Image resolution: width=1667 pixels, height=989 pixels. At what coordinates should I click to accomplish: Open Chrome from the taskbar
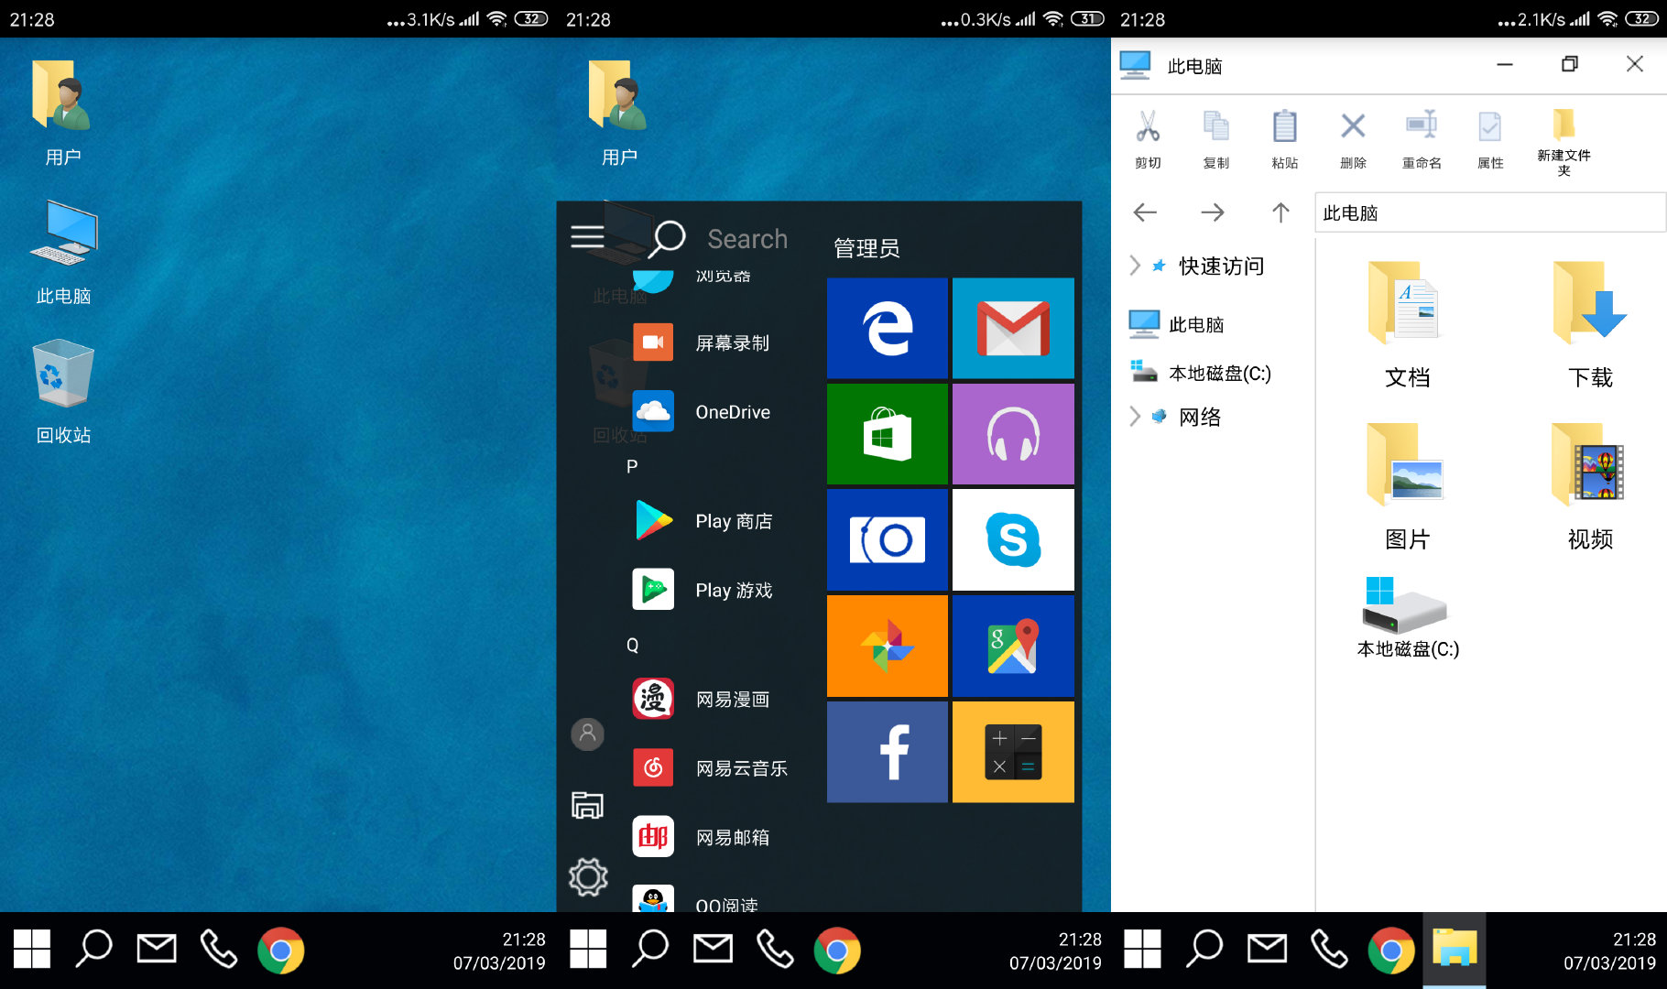tap(282, 950)
